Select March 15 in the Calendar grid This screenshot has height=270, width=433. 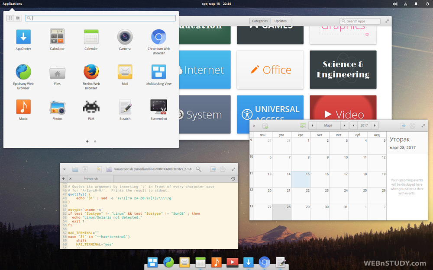(x=301, y=179)
